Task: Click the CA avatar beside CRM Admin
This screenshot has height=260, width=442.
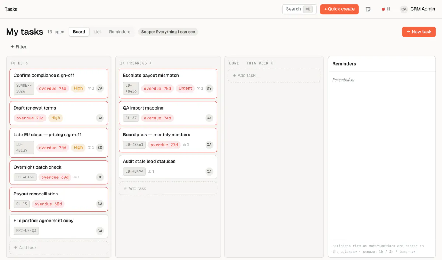Action: (404, 9)
